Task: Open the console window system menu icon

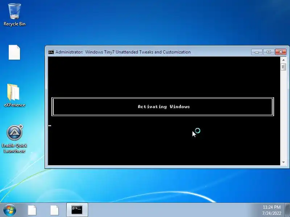Action: tap(51, 52)
